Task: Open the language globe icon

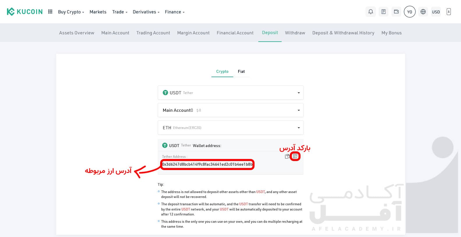Action: pyautogui.click(x=423, y=12)
